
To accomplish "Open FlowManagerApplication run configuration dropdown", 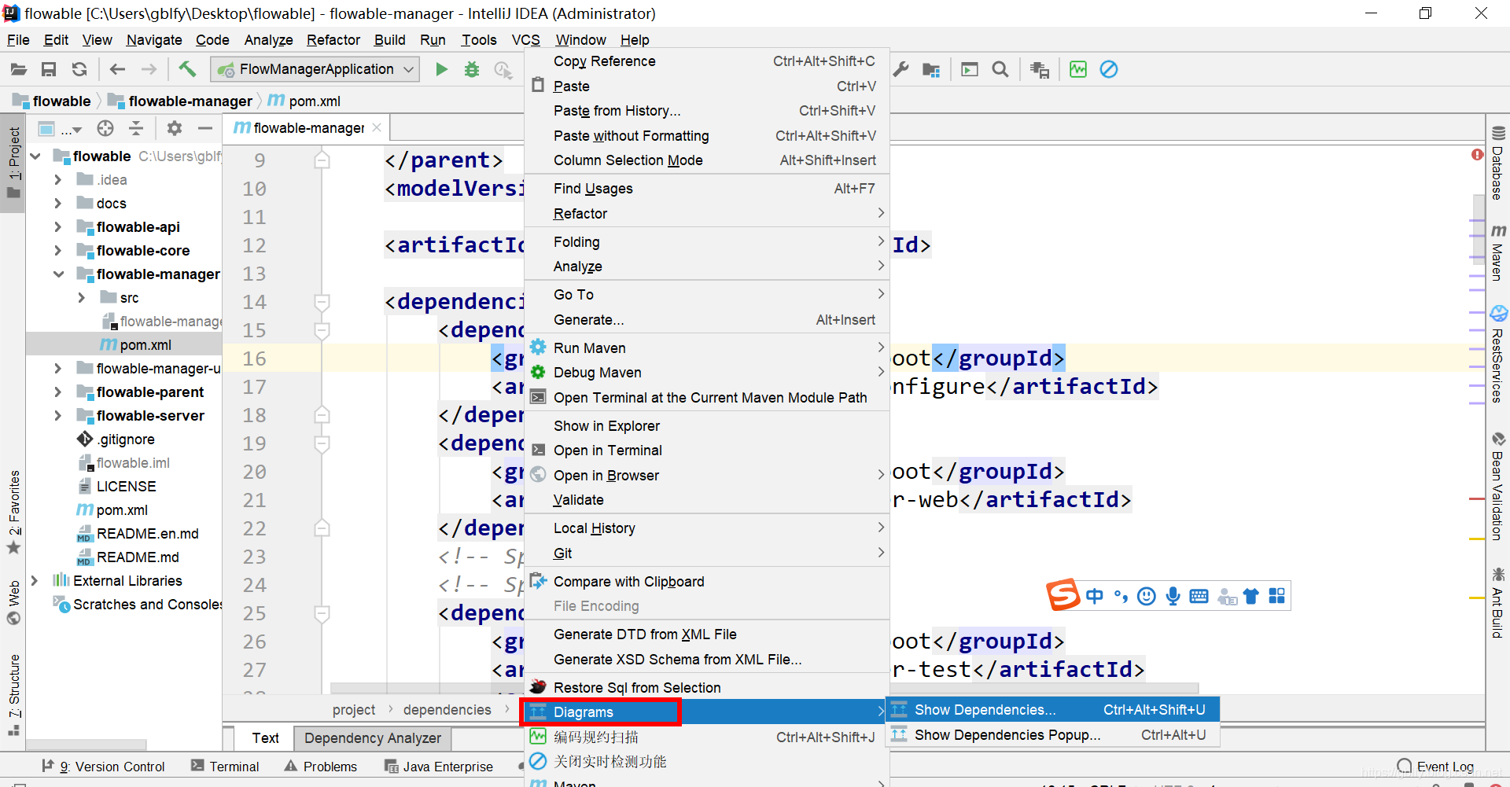I will (x=315, y=69).
